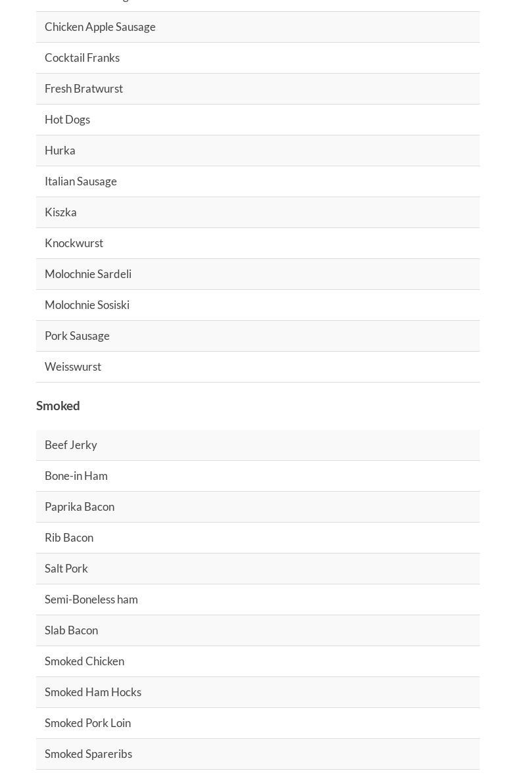
Task: Choose Italian Sausage from the list
Action: point(81,181)
